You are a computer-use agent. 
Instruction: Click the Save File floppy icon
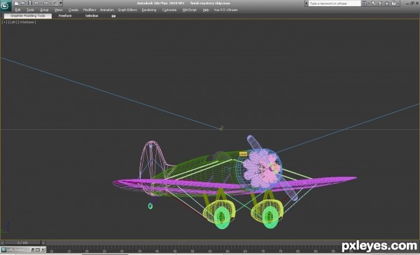tap(29, 3)
